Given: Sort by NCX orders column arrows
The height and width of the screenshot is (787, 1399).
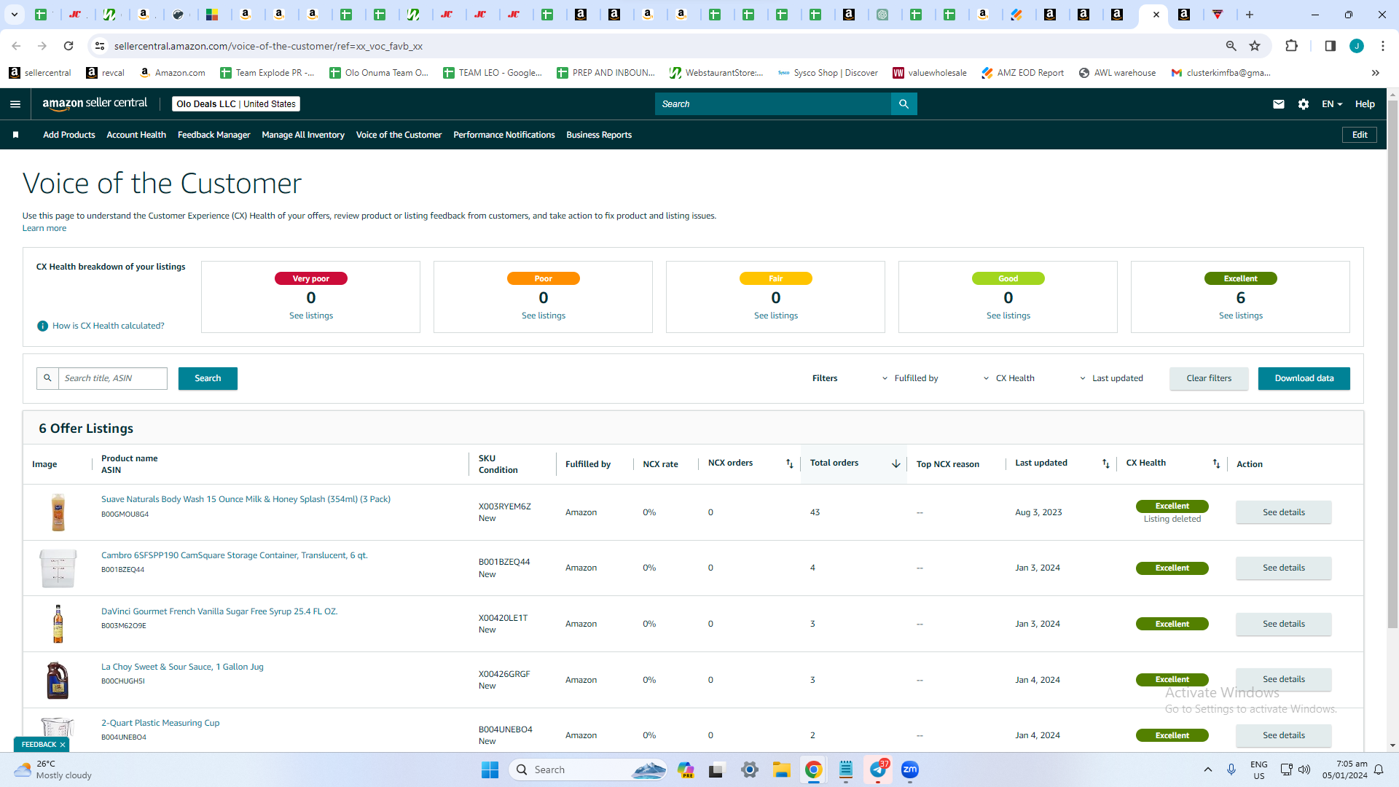Looking at the screenshot, I should click(x=789, y=464).
